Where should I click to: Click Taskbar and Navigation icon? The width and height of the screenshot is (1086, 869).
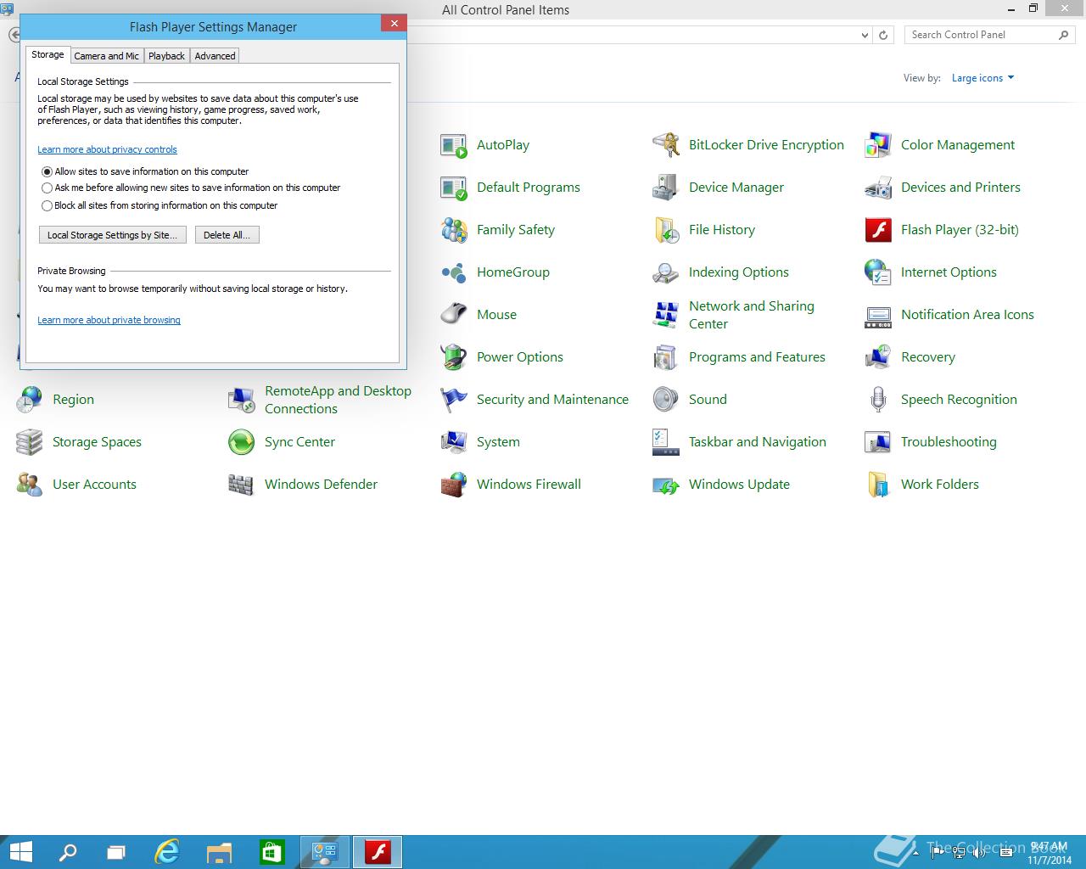tap(666, 442)
